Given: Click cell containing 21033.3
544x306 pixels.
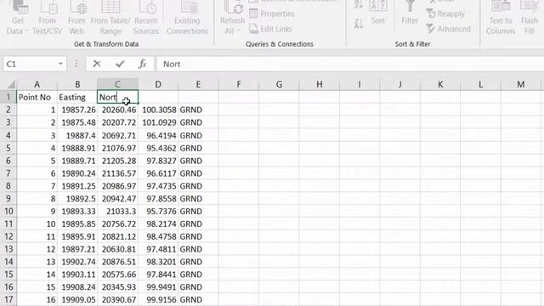Looking at the screenshot, I should (117, 212).
